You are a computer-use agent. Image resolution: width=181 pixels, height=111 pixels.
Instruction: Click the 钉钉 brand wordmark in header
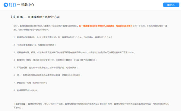tap(12, 5)
